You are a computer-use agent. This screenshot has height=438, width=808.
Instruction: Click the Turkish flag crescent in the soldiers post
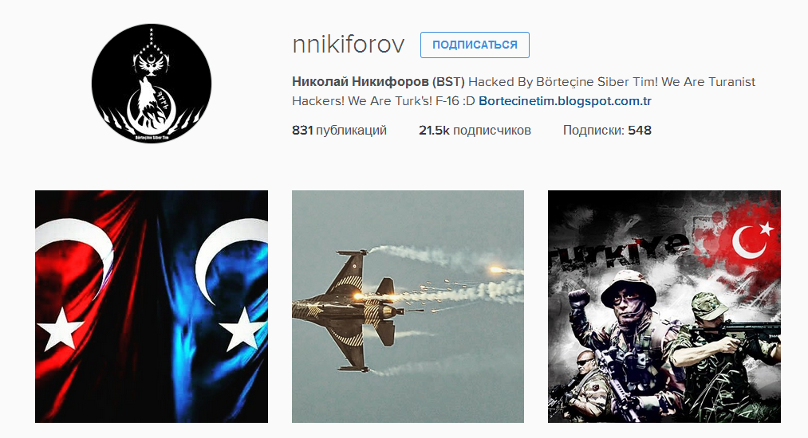click(748, 241)
